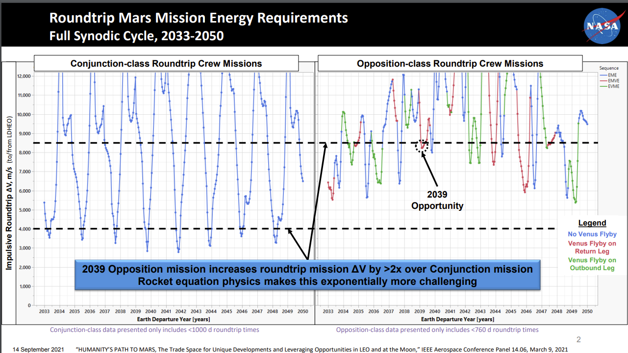Click the 12,000 y-axis value
The height and width of the screenshot is (353, 628).
(24, 76)
